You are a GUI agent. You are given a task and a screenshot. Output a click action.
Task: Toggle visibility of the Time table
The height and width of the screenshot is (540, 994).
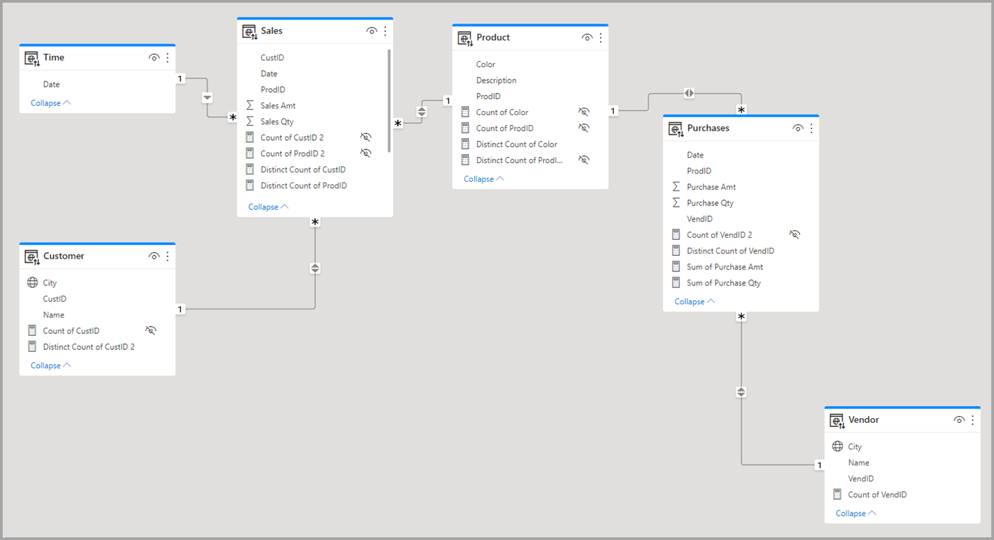coord(154,58)
